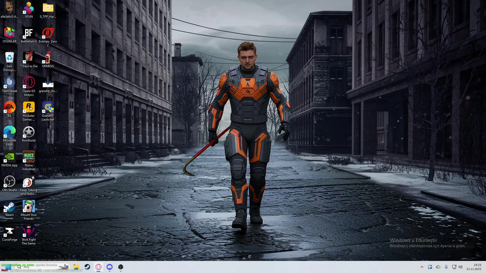Select the Stick Fight The Game shortcut

click(x=28, y=235)
